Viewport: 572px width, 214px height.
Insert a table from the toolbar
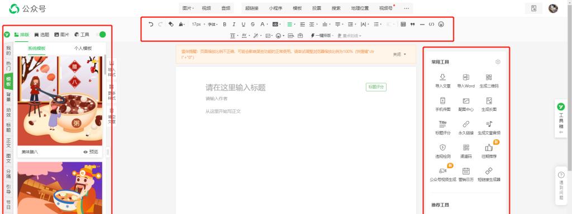403,25
